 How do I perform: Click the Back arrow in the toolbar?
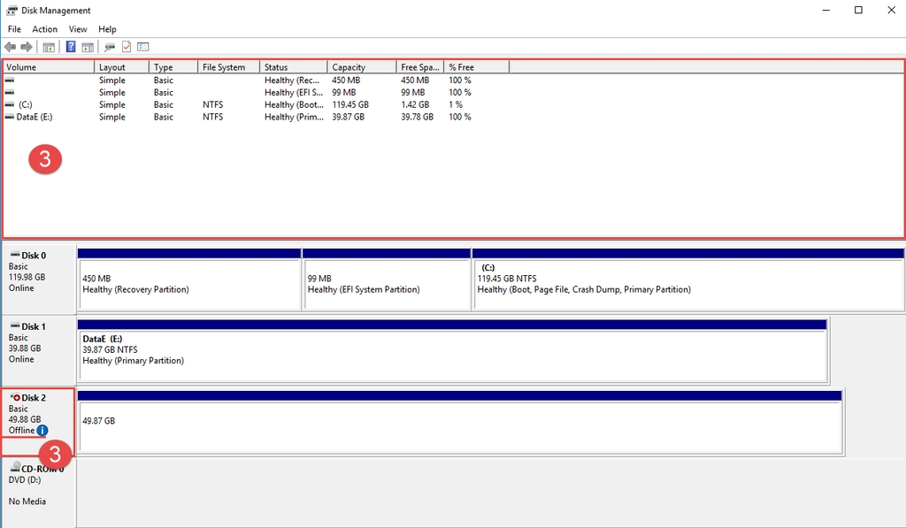tap(10, 47)
